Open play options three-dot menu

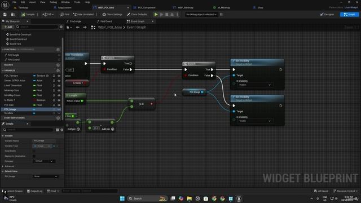click(x=177, y=15)
